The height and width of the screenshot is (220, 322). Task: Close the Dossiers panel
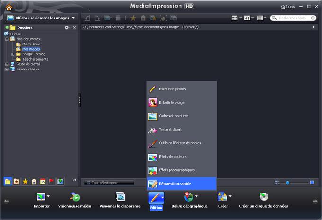(x=74, y=27)
